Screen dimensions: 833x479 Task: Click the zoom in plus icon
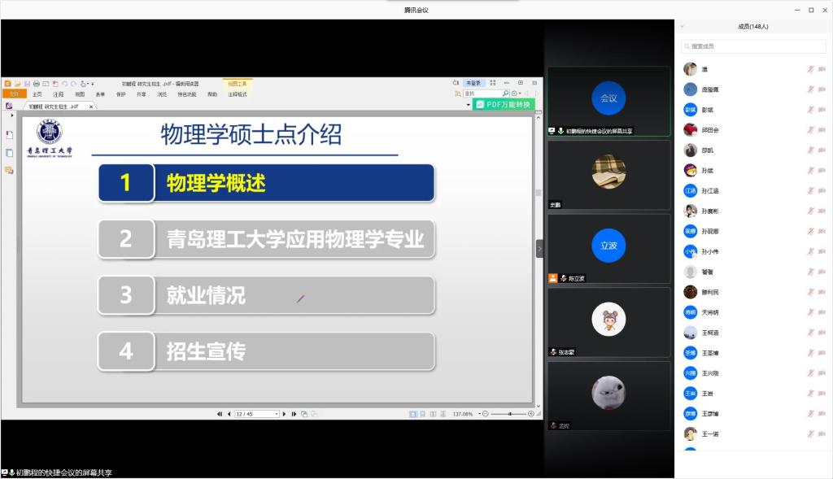531,414
